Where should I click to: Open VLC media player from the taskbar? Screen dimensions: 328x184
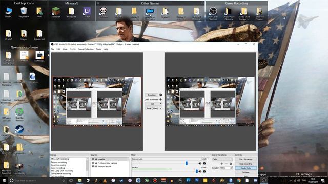(105, 180)
